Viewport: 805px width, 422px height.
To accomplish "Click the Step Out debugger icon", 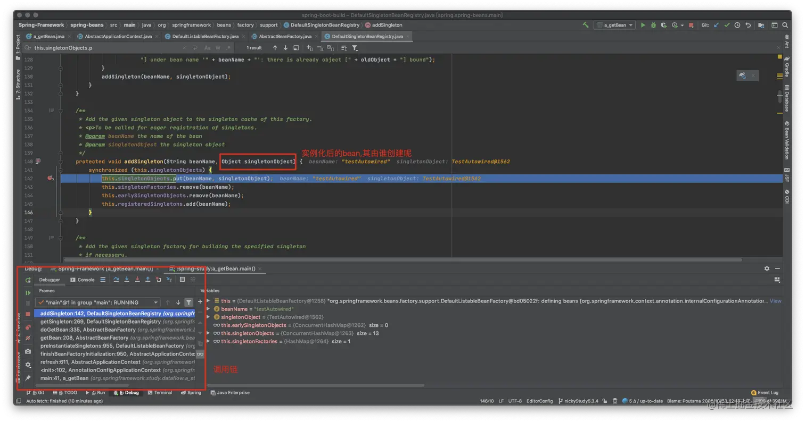I will pos(148,280).
